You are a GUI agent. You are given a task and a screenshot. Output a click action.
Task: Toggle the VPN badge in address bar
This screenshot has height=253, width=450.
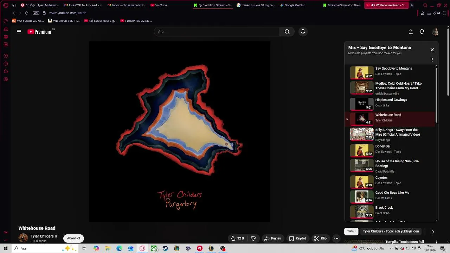click(x=36, y=13)
